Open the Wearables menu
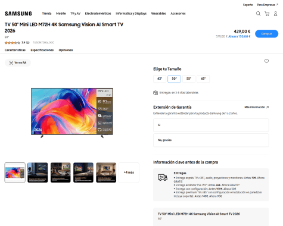 point(158,14)
